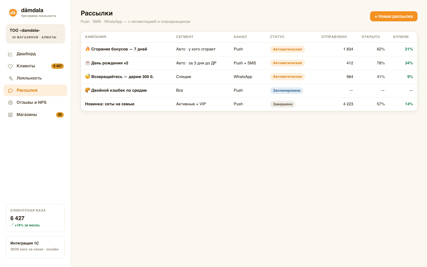
Task: Click the + Новая рассылка button
Action: 393,16
